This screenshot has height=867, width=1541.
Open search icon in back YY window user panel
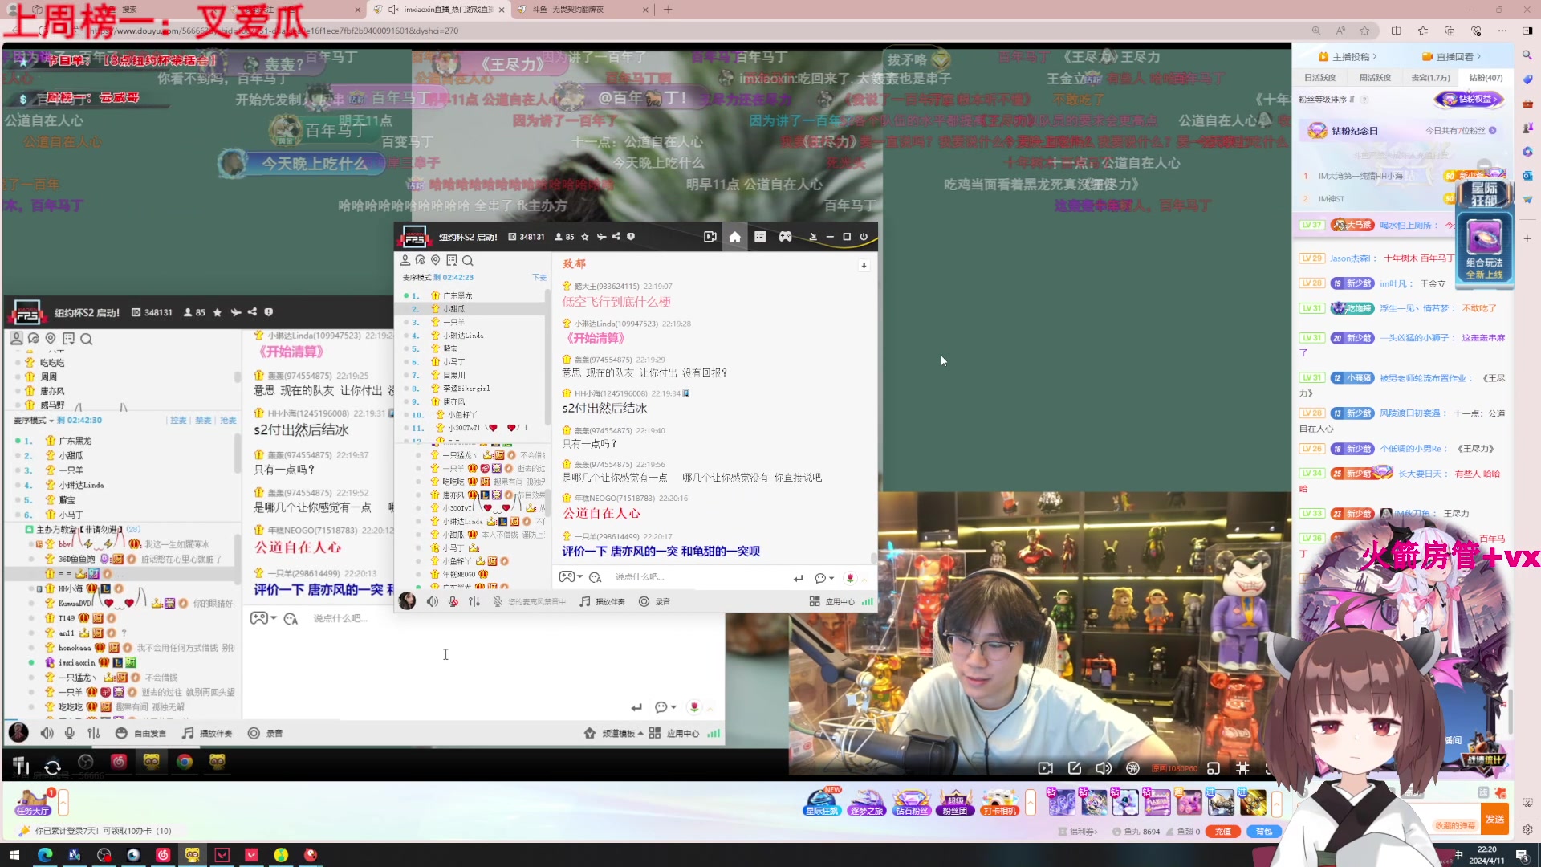pyautogui.click(x=86, y=339)
